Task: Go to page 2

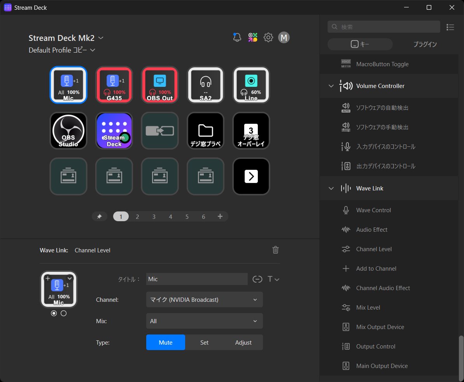Action: click(137, 217)
